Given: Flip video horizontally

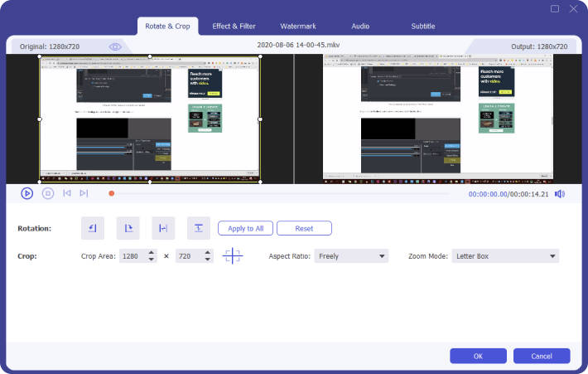Looking at the screenshot, I should tap(163, 228).
